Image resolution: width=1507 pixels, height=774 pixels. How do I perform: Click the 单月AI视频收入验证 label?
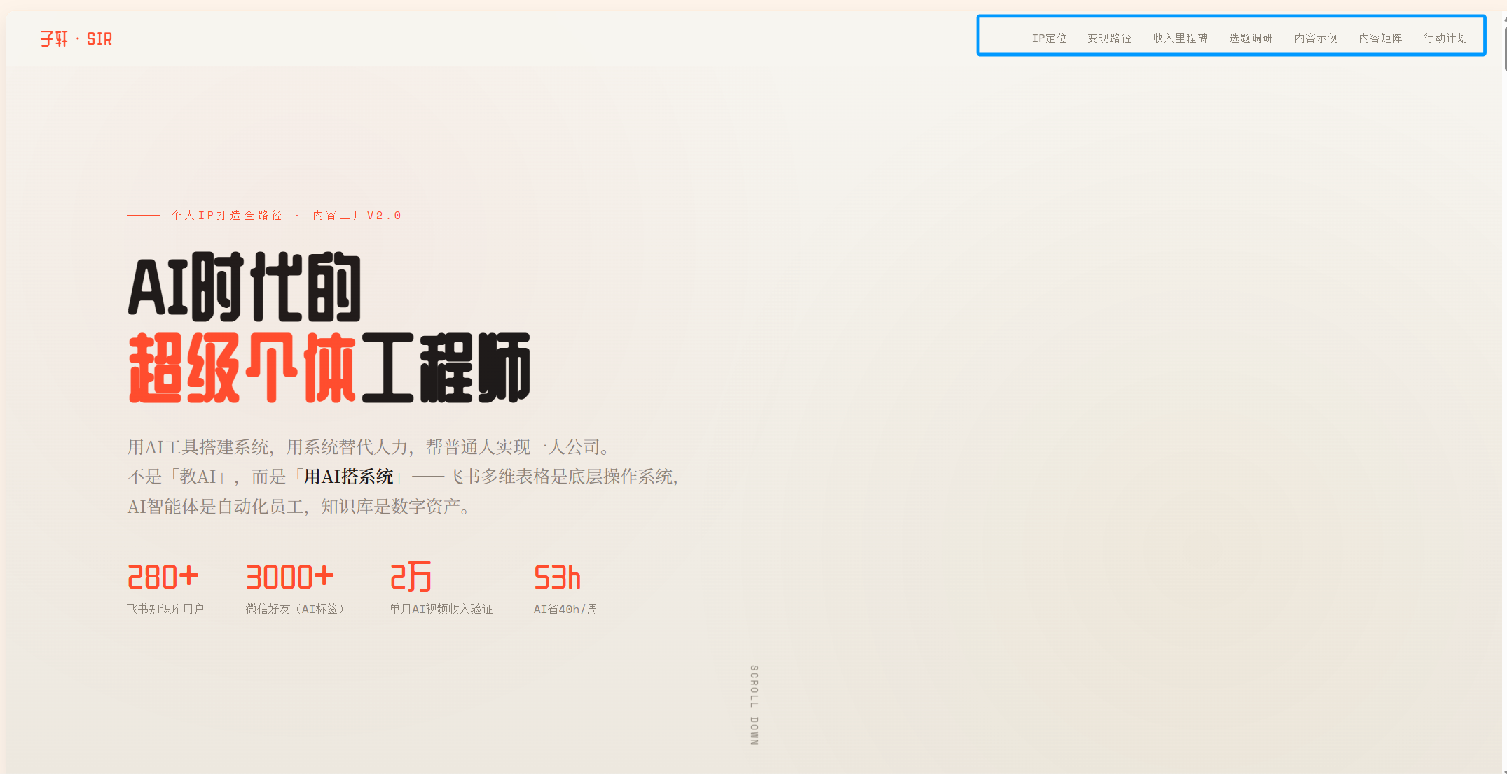[x=441, y=609]
